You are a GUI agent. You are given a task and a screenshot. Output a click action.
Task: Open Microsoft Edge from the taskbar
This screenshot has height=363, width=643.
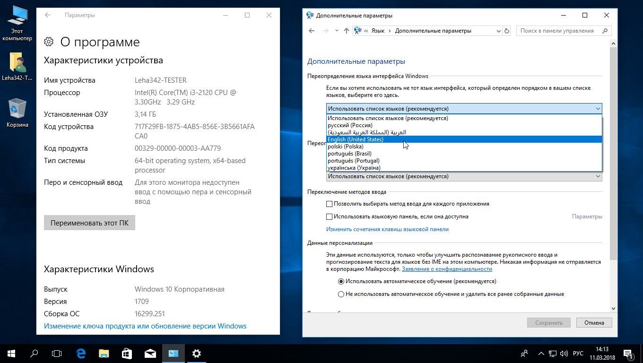coord(81,353)
